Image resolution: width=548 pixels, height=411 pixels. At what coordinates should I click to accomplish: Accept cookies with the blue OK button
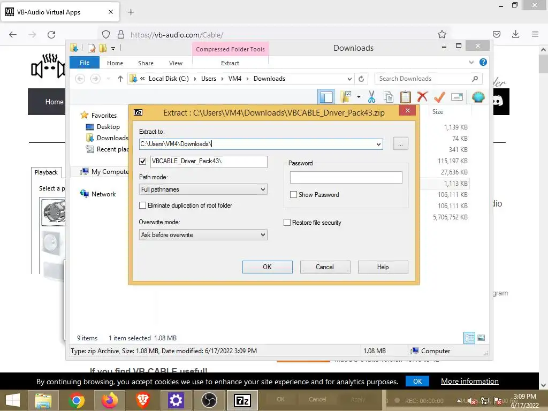tap(417, 381)
